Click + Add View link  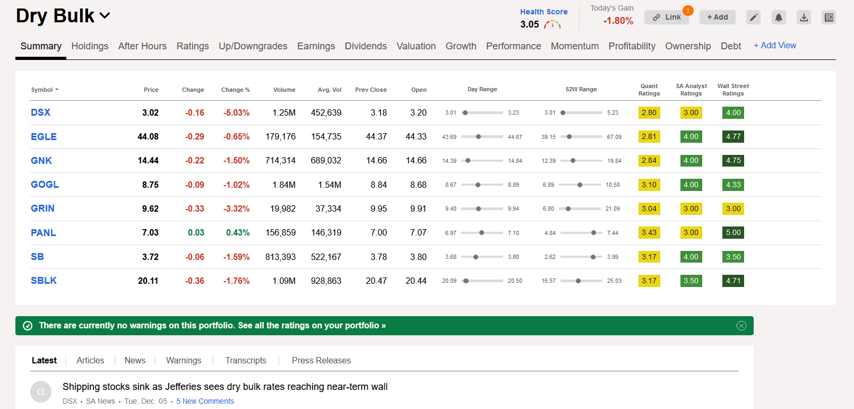[x=775, y=46]
